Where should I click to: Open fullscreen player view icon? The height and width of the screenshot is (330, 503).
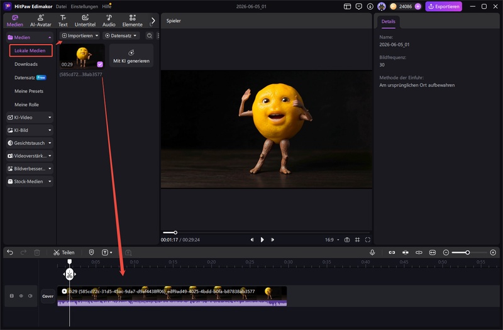(368, 240)
